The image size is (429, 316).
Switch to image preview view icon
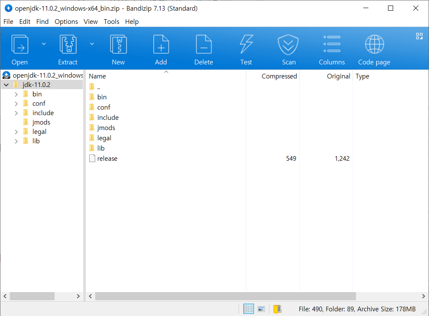click(261, 309)
